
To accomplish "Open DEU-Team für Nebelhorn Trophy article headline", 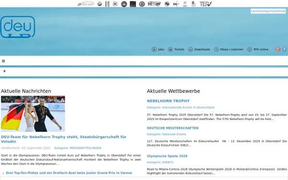I will coord(63,139).
